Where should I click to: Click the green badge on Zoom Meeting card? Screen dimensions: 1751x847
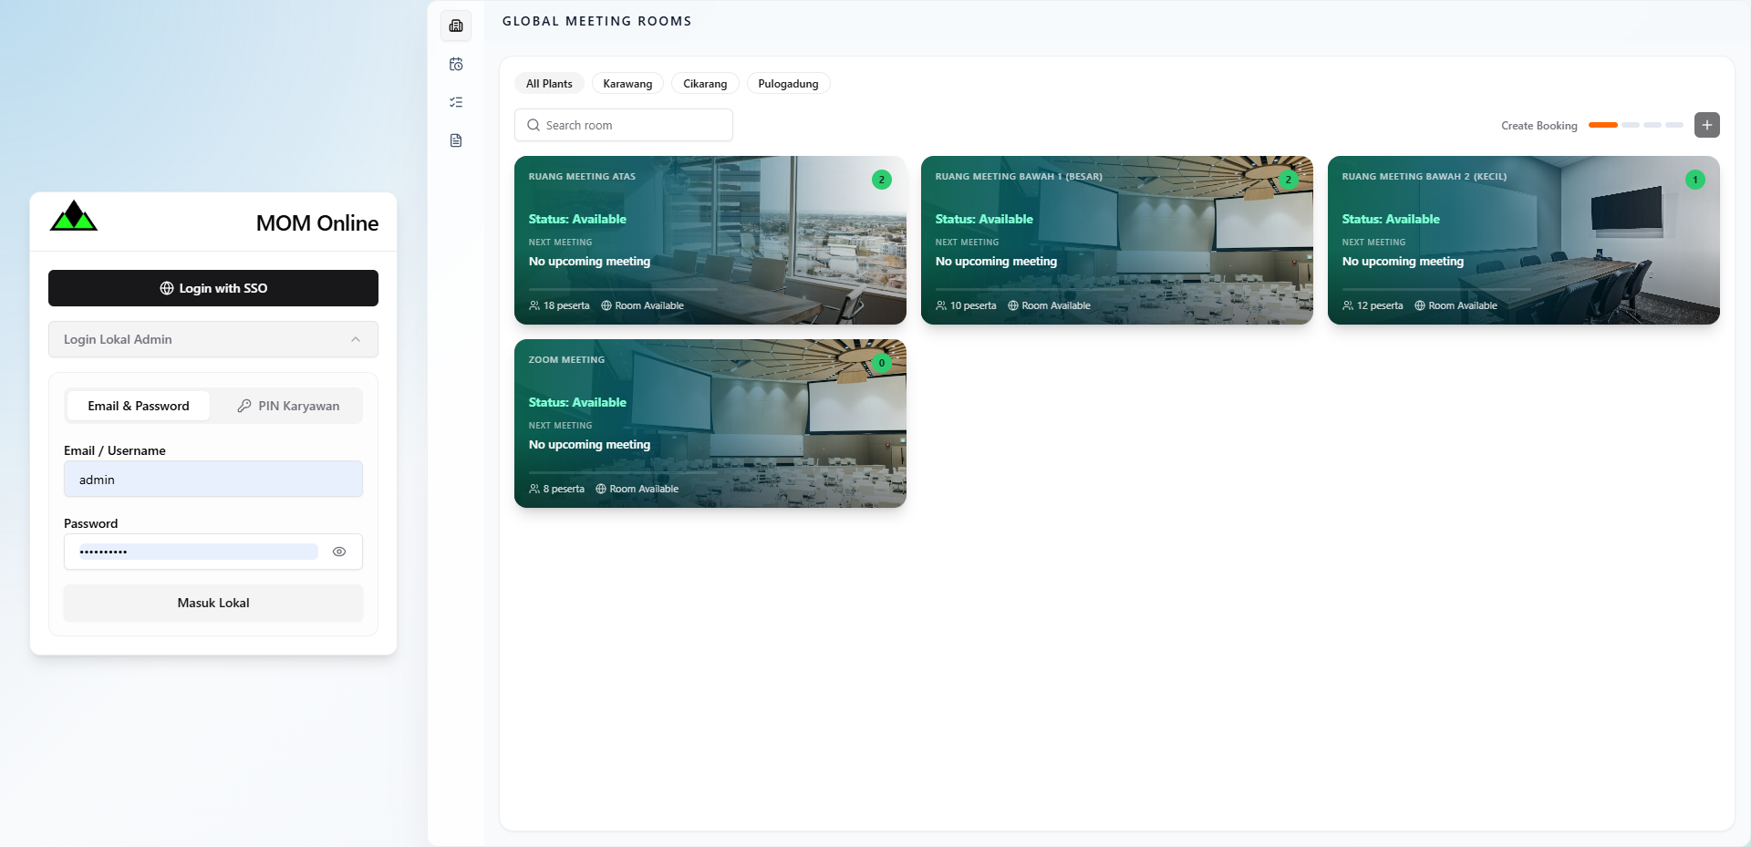click(x=881, y=363)
